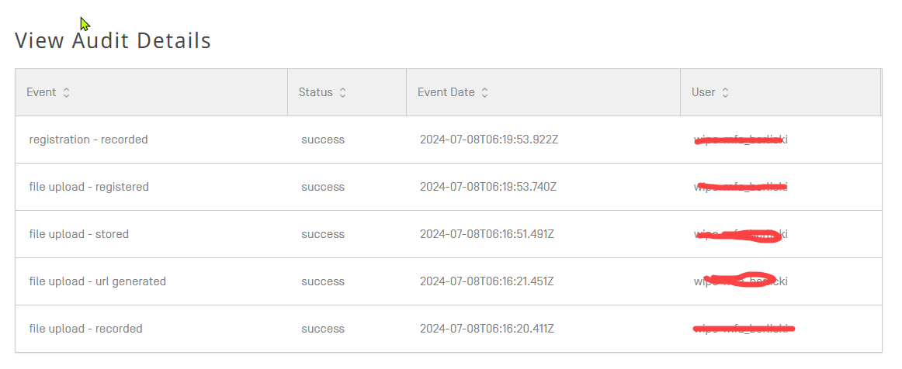The width and height of the screenshot is (902, 369).
Task: Click timestamp 2024-07-08T06:16:21.451Z
Action: tap(487, 281)
